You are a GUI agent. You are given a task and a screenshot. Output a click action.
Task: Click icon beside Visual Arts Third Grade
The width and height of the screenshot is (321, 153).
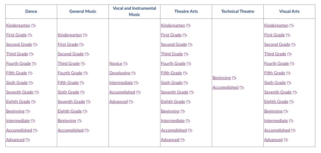coord(290,54)
